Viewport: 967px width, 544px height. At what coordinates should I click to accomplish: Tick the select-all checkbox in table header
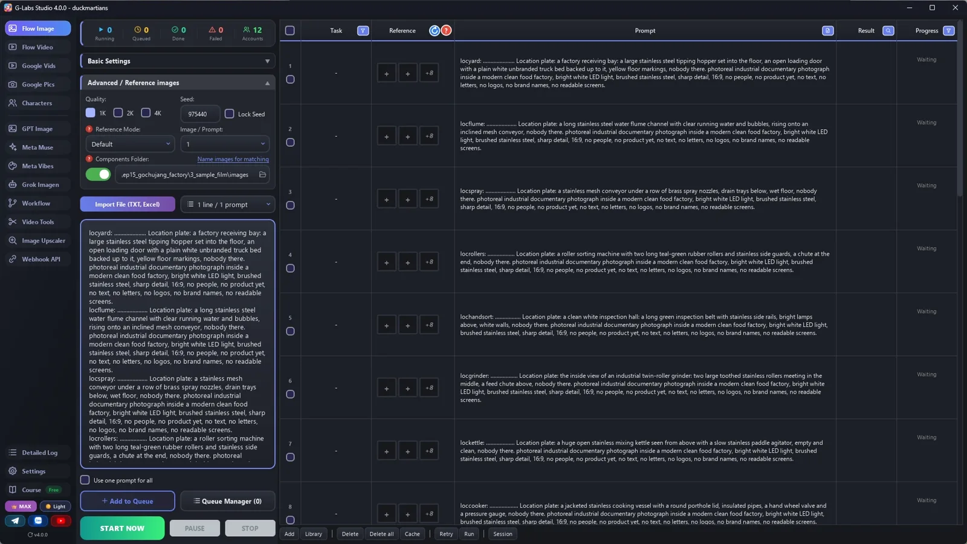tap(290, 31)
